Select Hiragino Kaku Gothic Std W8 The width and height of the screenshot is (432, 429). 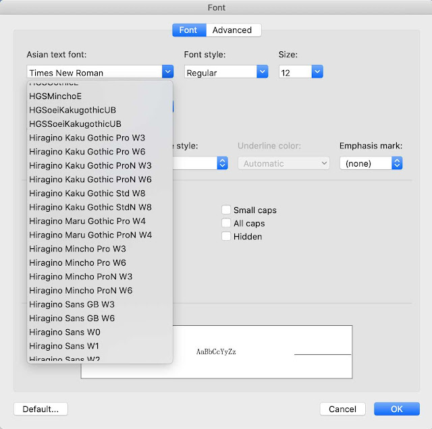(100, 194)
